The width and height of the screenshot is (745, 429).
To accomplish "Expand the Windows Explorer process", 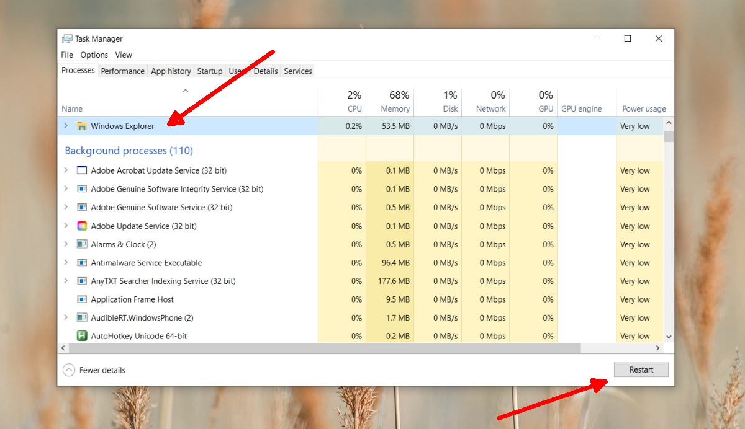I will pyautogui.click(x=66, y=126).
